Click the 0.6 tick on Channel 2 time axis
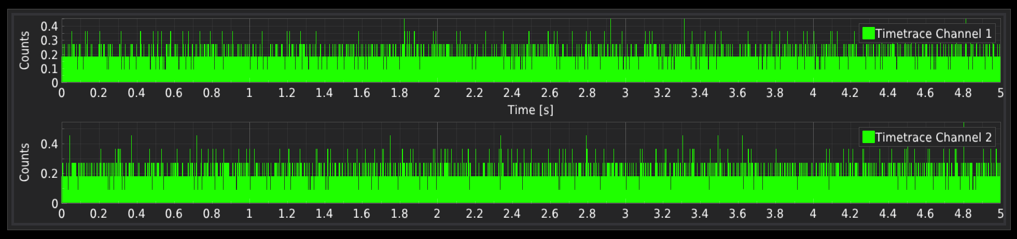The image size is (1017, 239). [x=174, y=214]
